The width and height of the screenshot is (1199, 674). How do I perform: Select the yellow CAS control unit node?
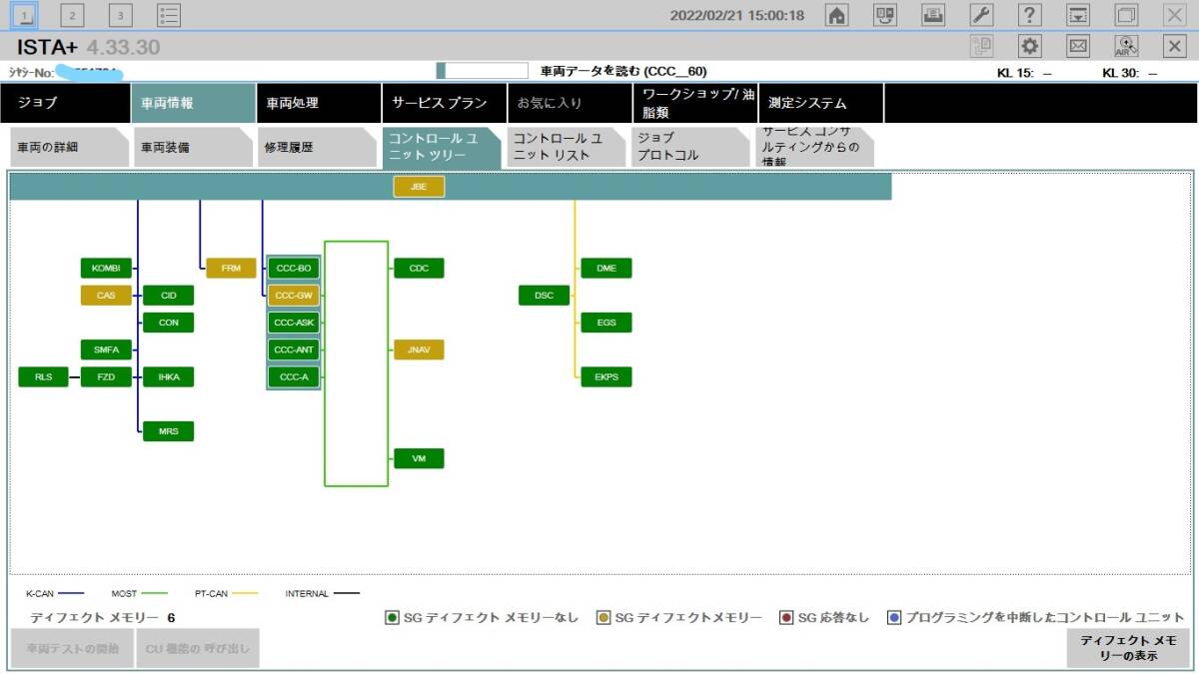(x=106, y=296)
